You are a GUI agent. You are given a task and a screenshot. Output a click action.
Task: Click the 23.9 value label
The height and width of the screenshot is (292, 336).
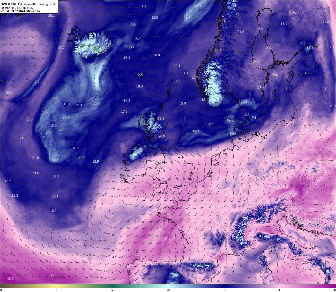99,239
